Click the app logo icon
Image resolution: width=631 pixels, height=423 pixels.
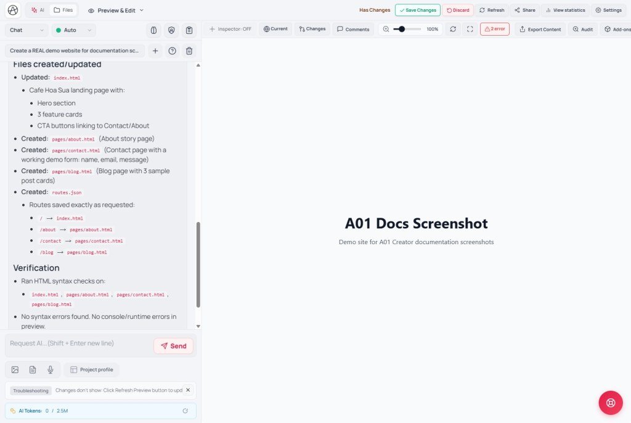click(13, 10)
